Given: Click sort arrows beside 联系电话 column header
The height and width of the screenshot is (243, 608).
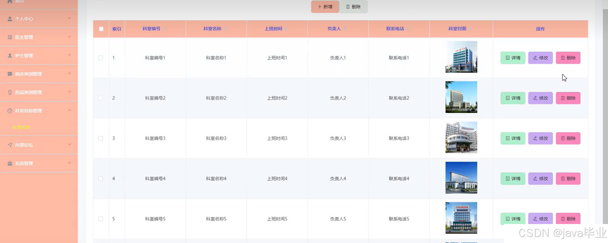Looking at the screenshot, I should 408,29.
